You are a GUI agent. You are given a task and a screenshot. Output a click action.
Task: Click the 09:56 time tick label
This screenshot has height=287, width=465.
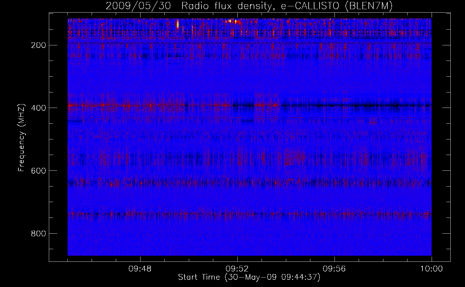(334, 269)
